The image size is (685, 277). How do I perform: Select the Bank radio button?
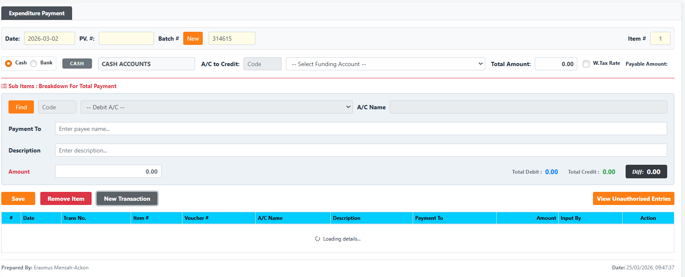point(34,64)
